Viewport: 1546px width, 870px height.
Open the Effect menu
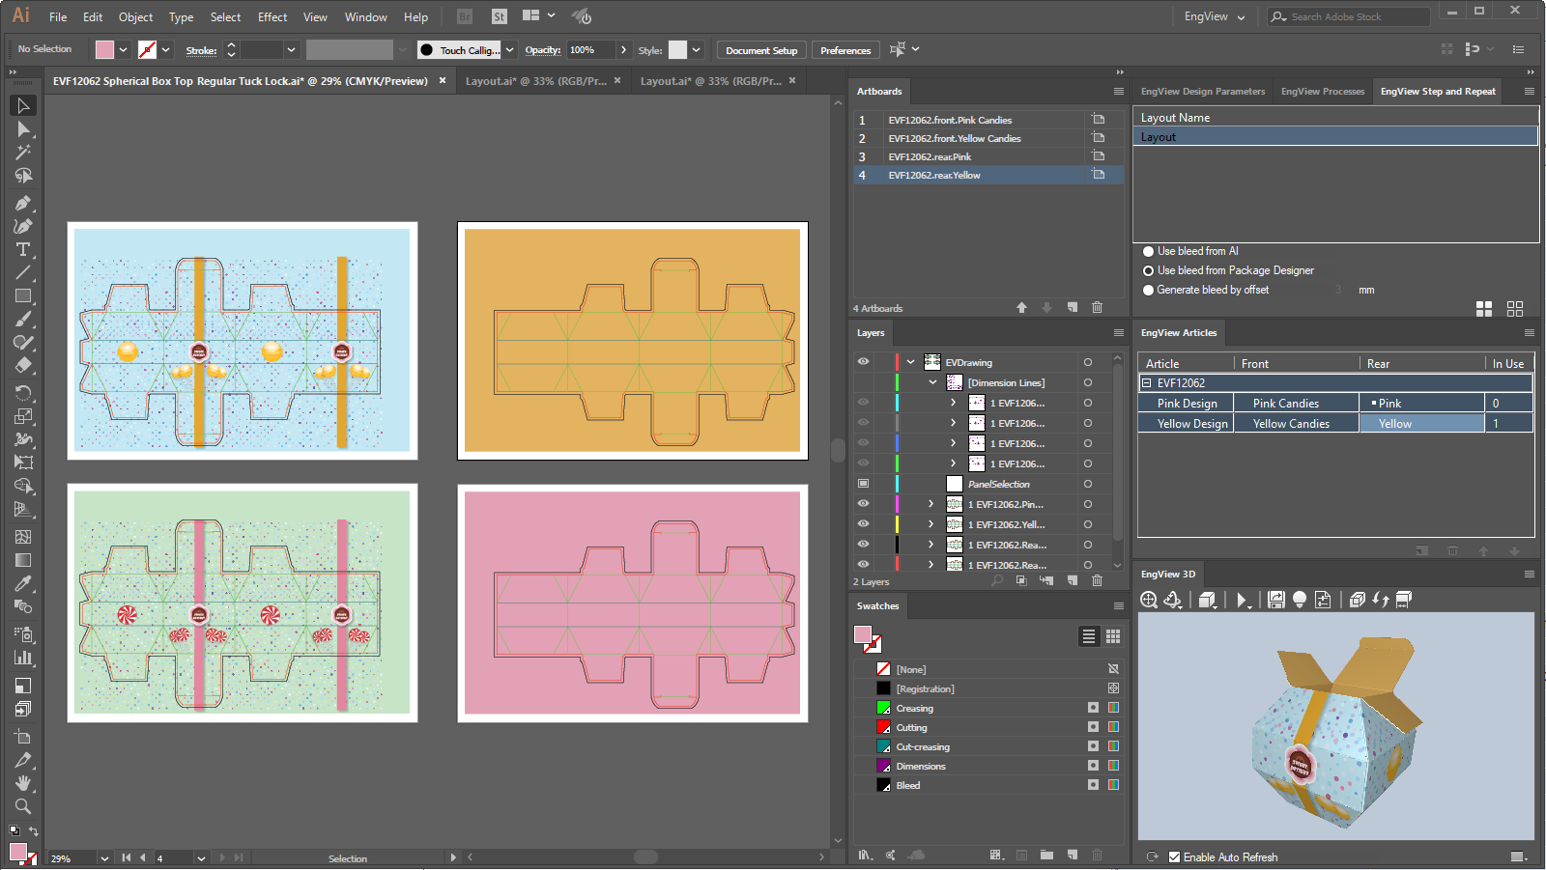coord(272,17)
